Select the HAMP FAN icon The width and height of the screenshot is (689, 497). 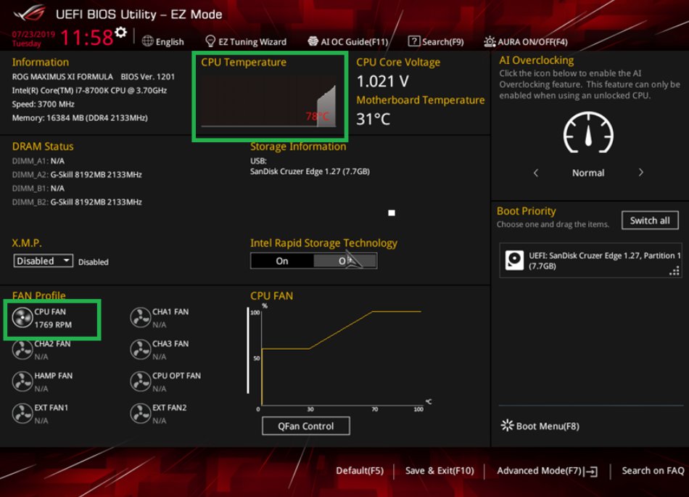[x=22, y=382]
